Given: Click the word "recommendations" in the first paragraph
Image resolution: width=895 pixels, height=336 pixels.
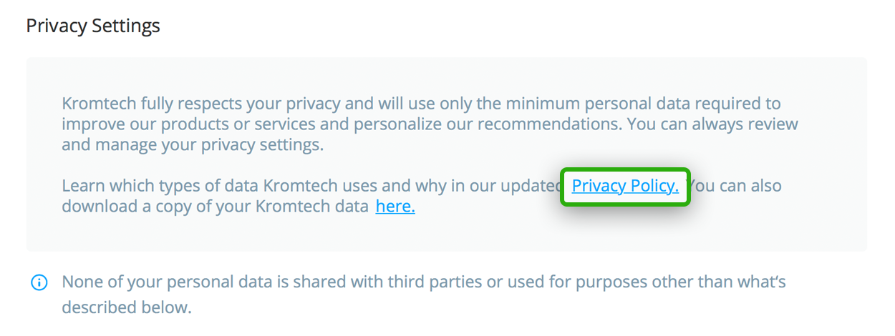Looking at the screenshot, I should 548,124.
